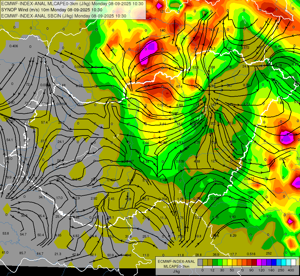Click the map value 0.516
The image size is (300, 276).
point(251,254)
